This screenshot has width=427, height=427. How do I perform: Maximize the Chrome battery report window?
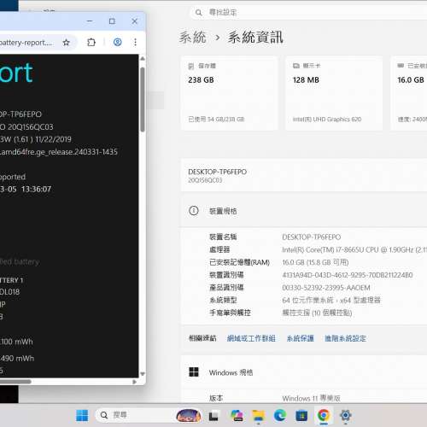112,21
